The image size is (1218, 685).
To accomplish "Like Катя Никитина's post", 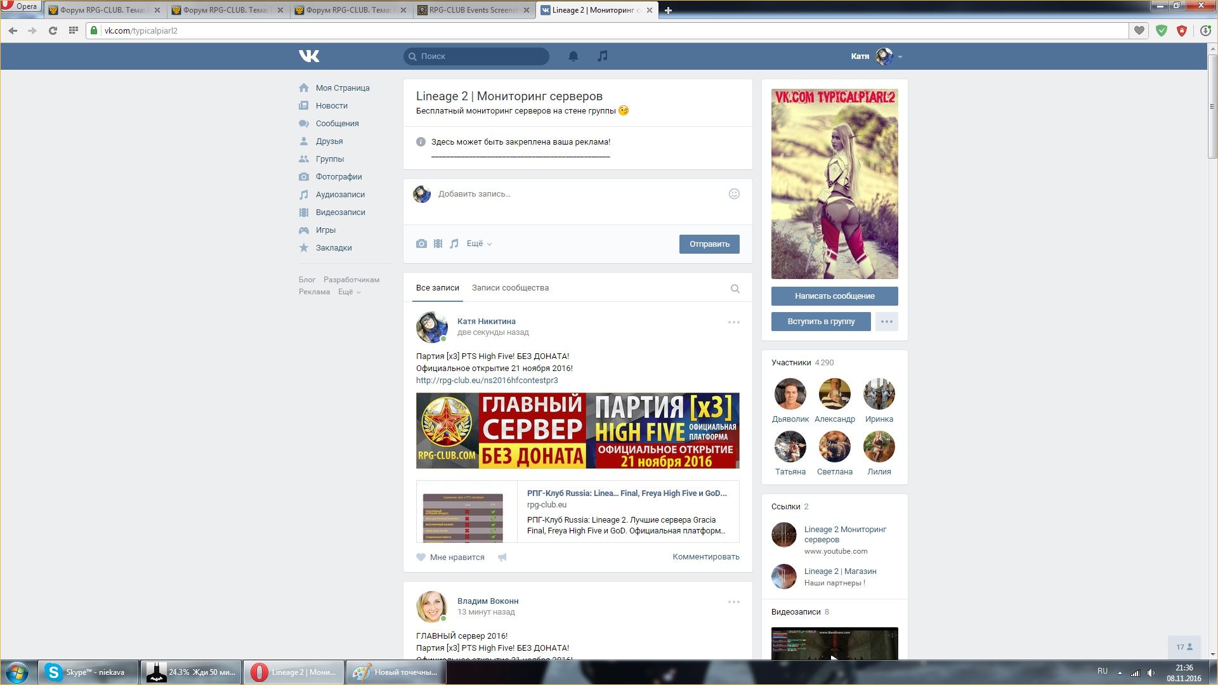I will (x=450, y=558).
